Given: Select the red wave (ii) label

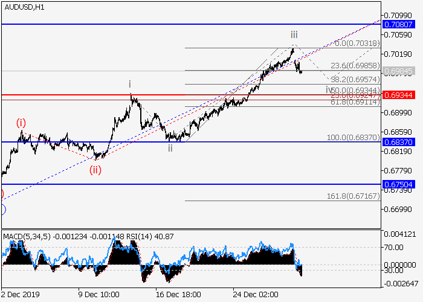Looking at the screenshot, I should coord(95,169).
